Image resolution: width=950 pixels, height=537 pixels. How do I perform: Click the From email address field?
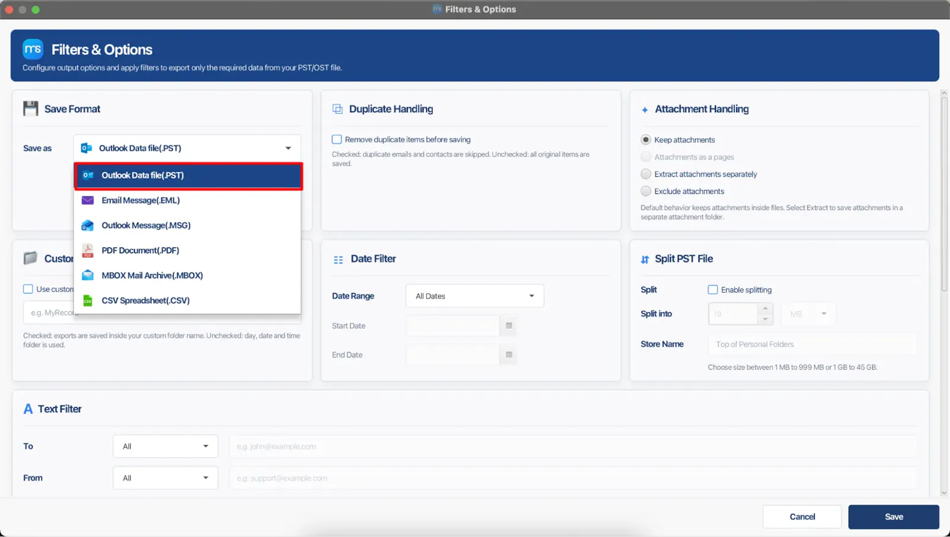pyautogui.click(x=574, y=478)
